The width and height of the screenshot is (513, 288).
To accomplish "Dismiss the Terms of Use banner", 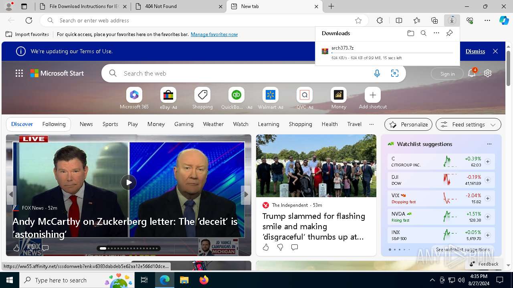I will [475, 51].
